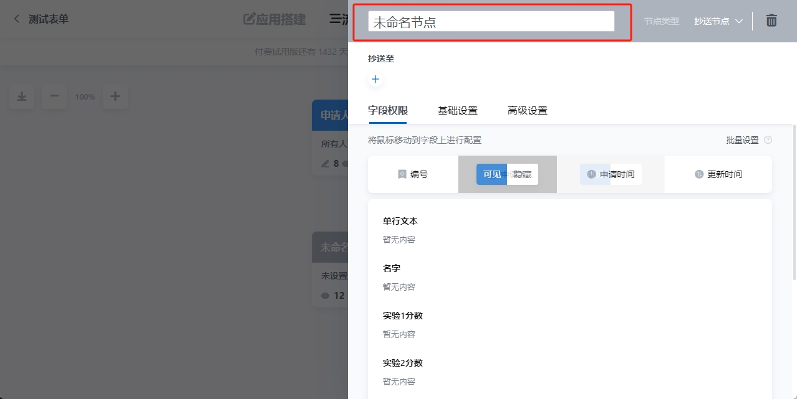
Task: Click the 申请时间 clock icon
Action: pos(591,174)
